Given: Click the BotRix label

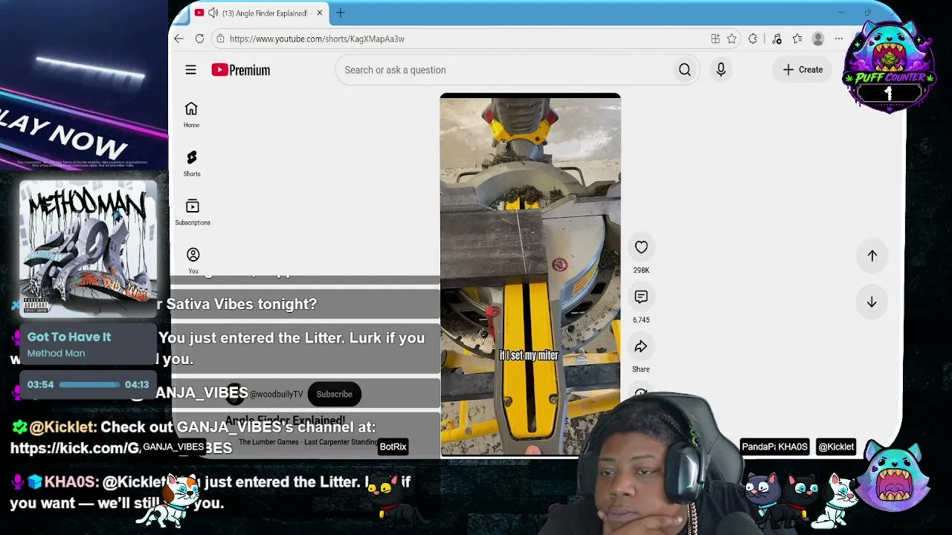Looking at the screenshot, I should [x=393, y=447].
